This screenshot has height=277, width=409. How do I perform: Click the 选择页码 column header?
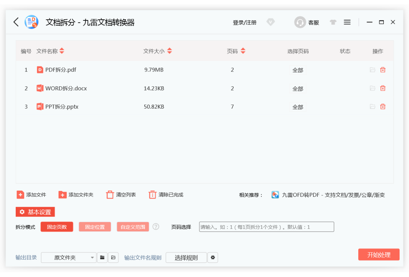click(298, 51)
